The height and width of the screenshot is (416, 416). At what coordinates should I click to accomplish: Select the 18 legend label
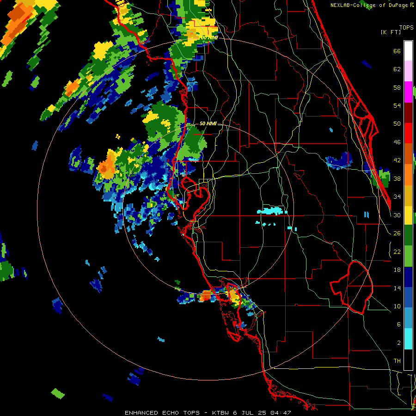397,270
